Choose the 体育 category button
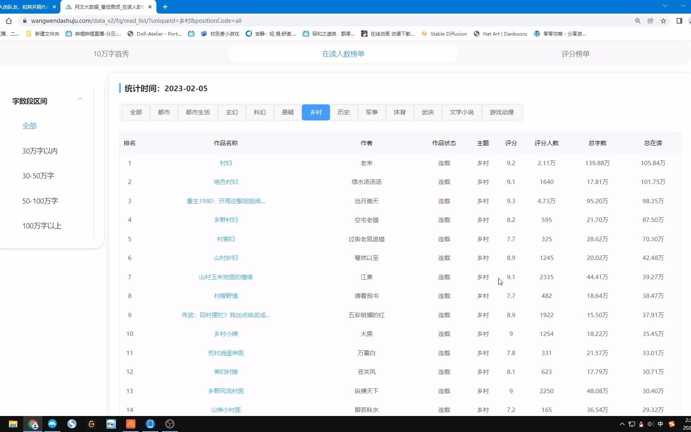 (400, 112)
